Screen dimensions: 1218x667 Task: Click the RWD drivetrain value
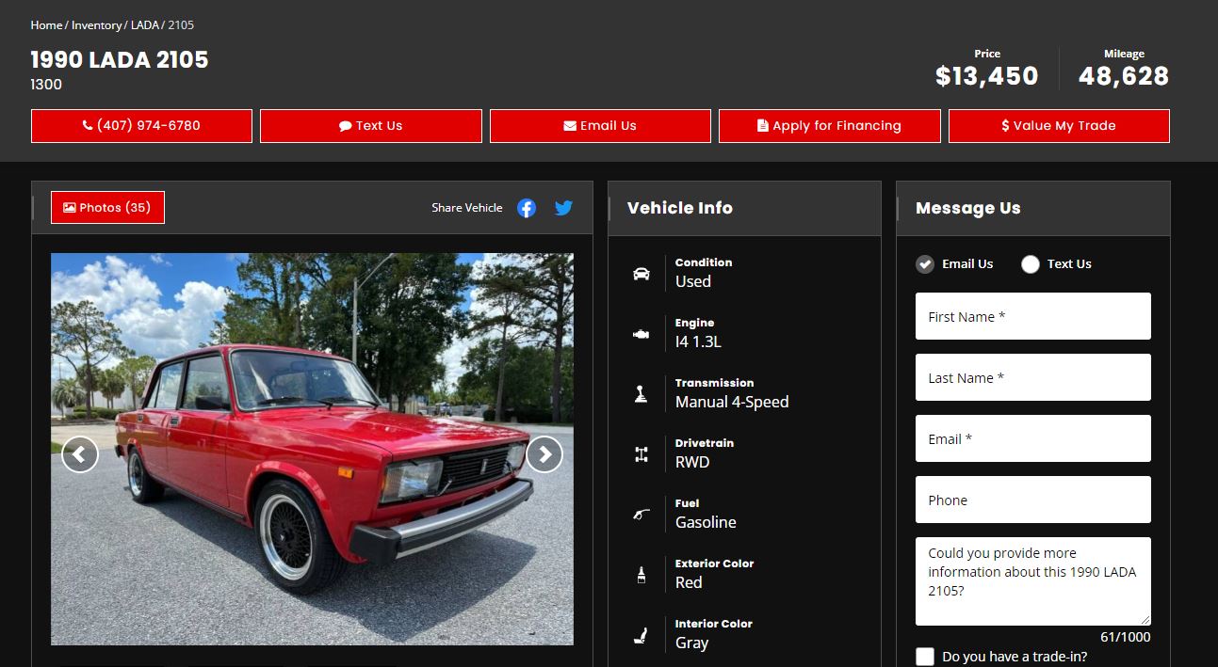[x=692, y=462]
